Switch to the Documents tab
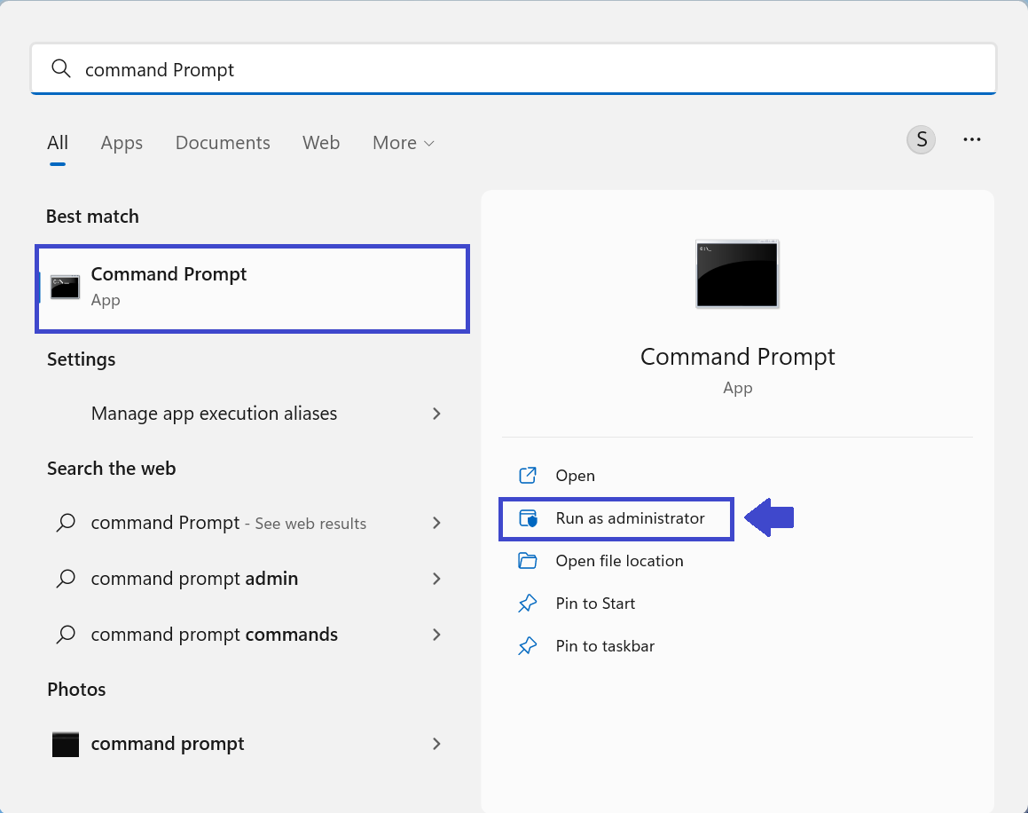This screenshot has height=813, width=1028. click(x=223, y=143)
